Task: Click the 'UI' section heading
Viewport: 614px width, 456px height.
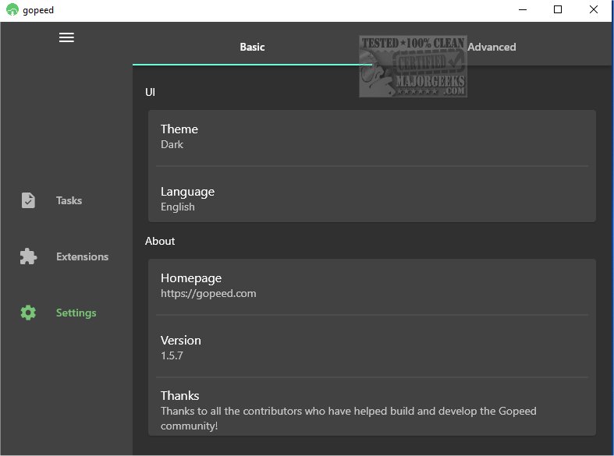Action: click(x=150, y=92)
